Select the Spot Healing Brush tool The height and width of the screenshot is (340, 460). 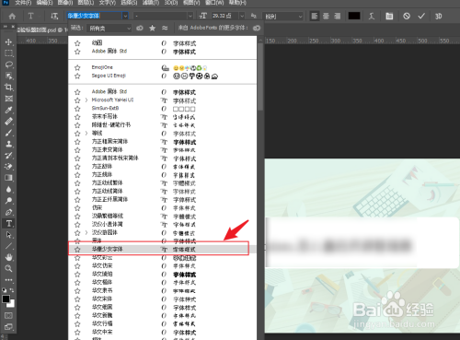[8, 122]
